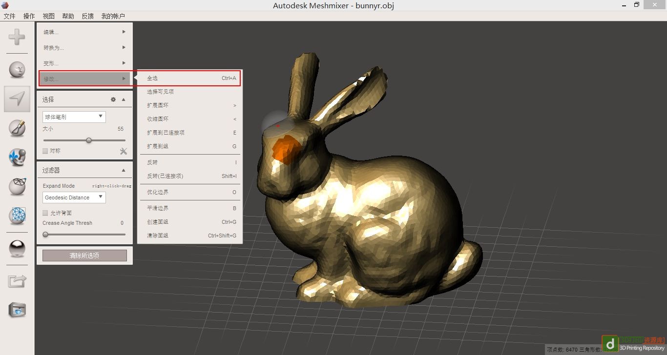The height and width of the screenshot is (355, 667).
Task: Choose 选择可见项 from the submenu
Action: point(191,92)
